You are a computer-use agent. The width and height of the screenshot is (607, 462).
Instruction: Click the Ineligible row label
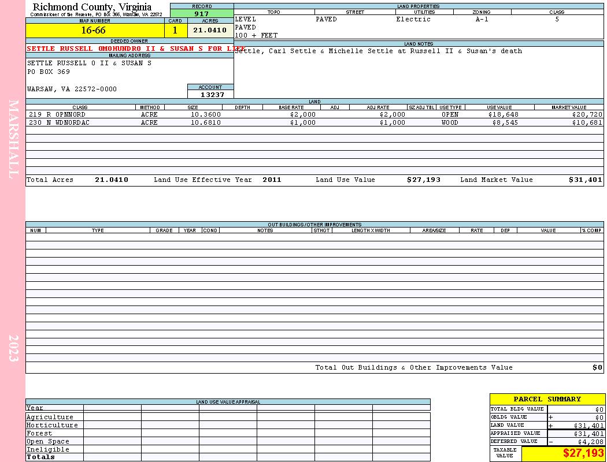[x=47, y=450]
